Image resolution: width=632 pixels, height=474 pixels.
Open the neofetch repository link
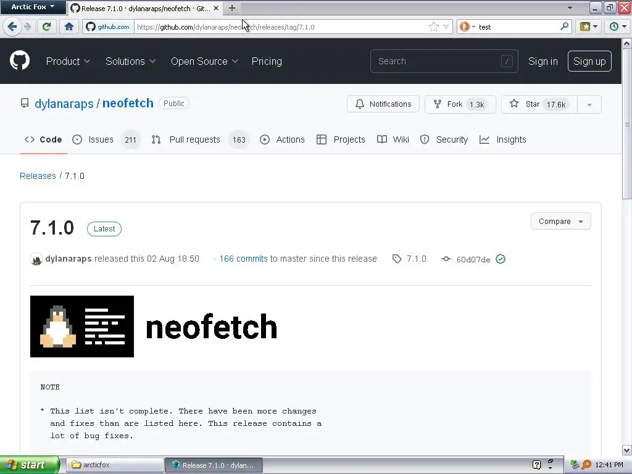(x=128, y=103)
